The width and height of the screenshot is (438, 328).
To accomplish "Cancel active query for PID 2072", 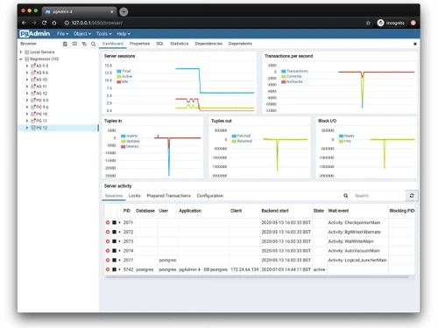I will [x=115, y=232].
